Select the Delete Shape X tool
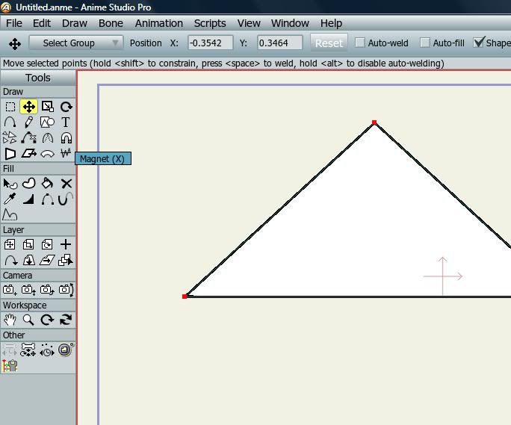 (x=66, y=184)
